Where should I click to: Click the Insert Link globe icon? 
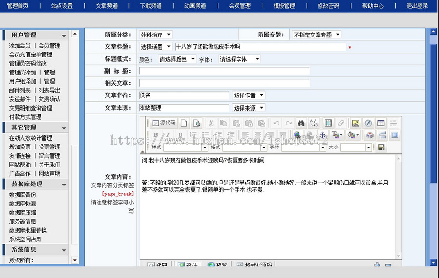pos(298,135)
